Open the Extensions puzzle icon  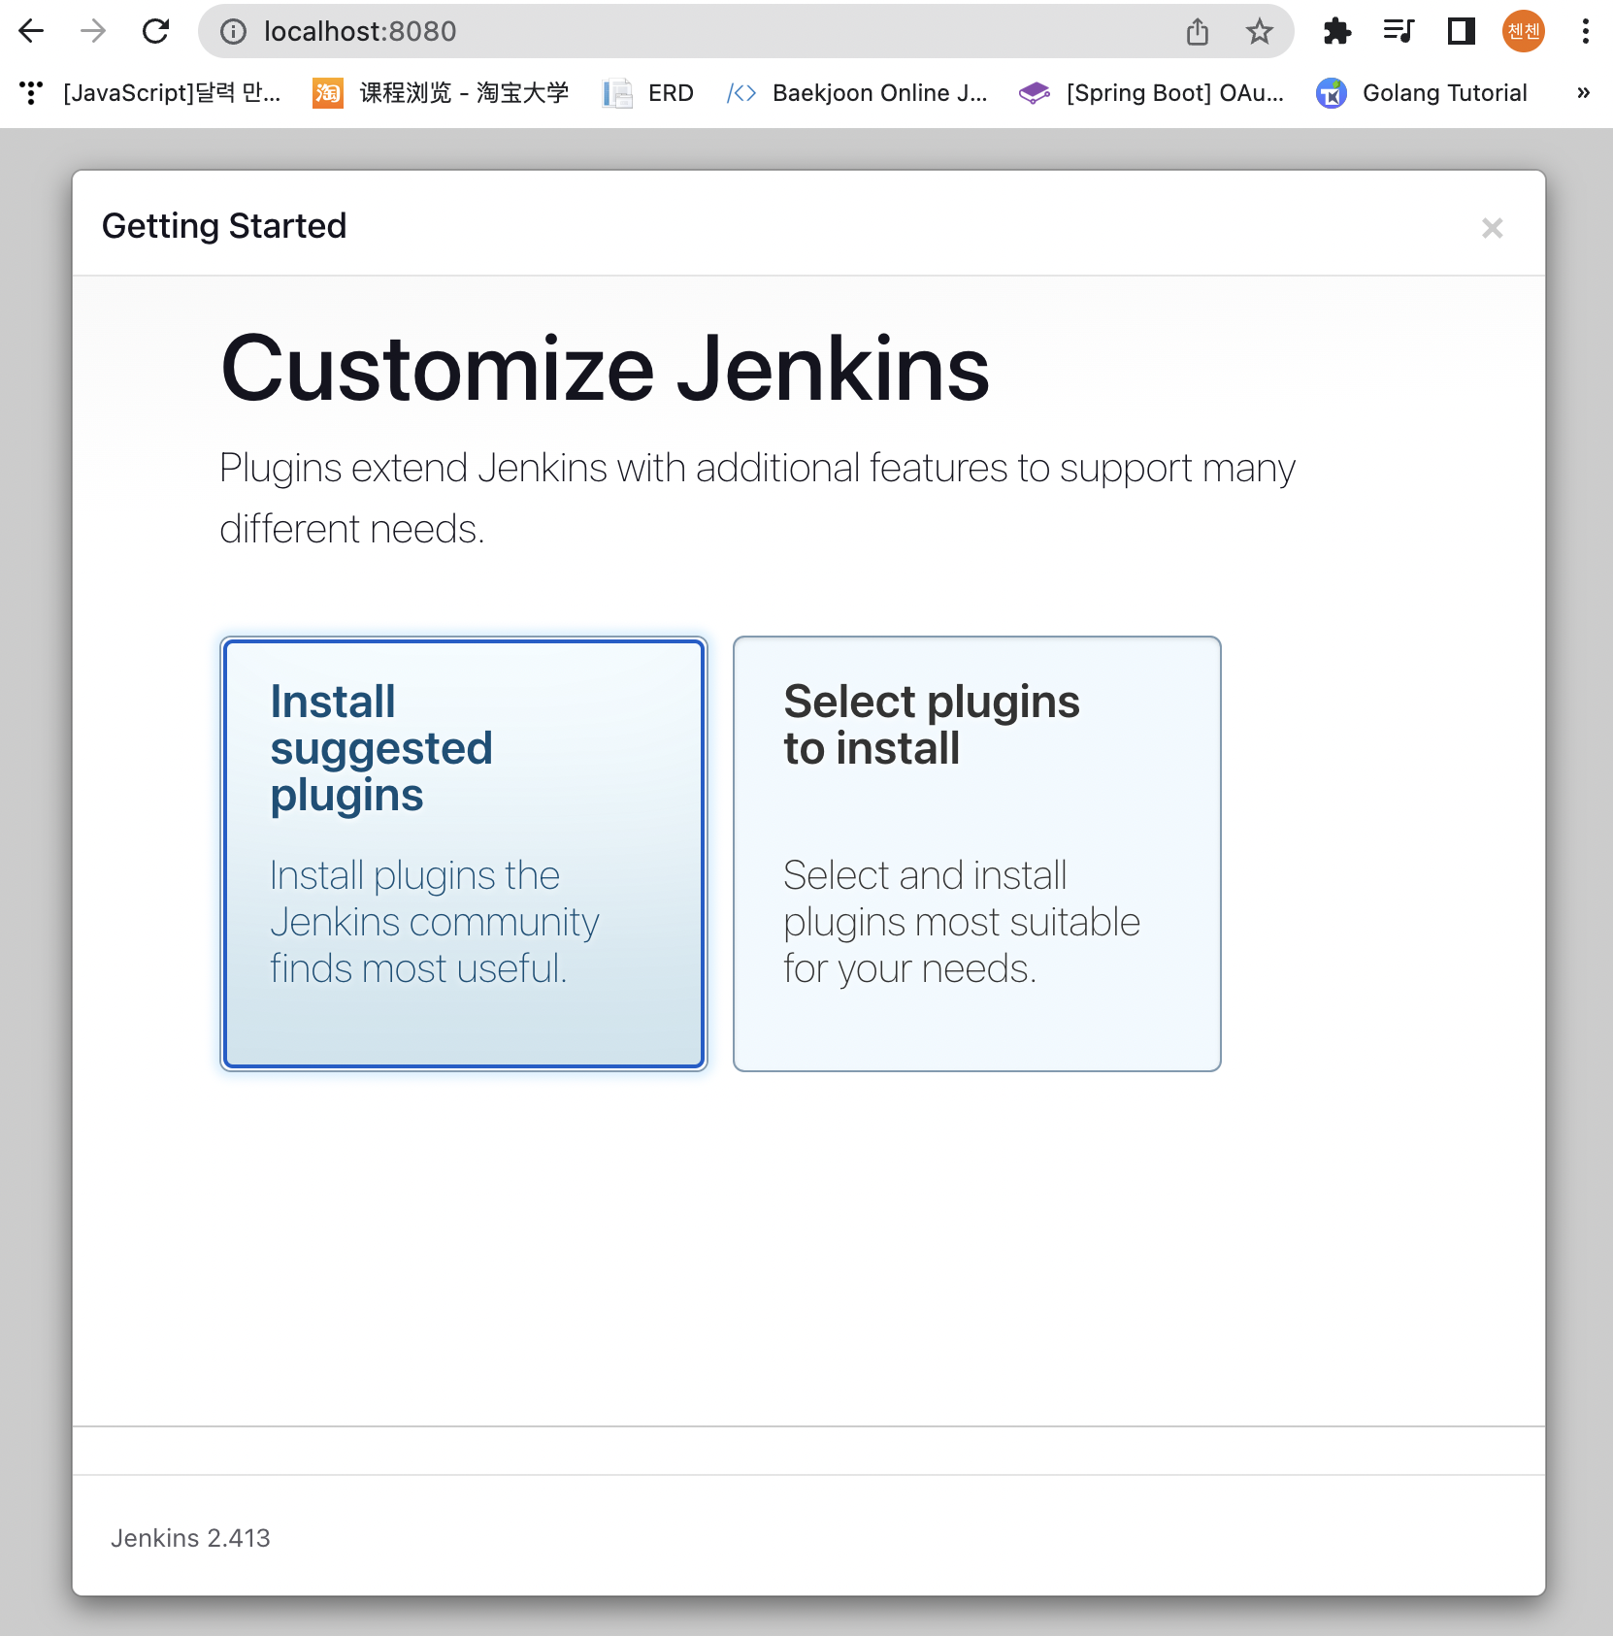[x=1337, y=31]
